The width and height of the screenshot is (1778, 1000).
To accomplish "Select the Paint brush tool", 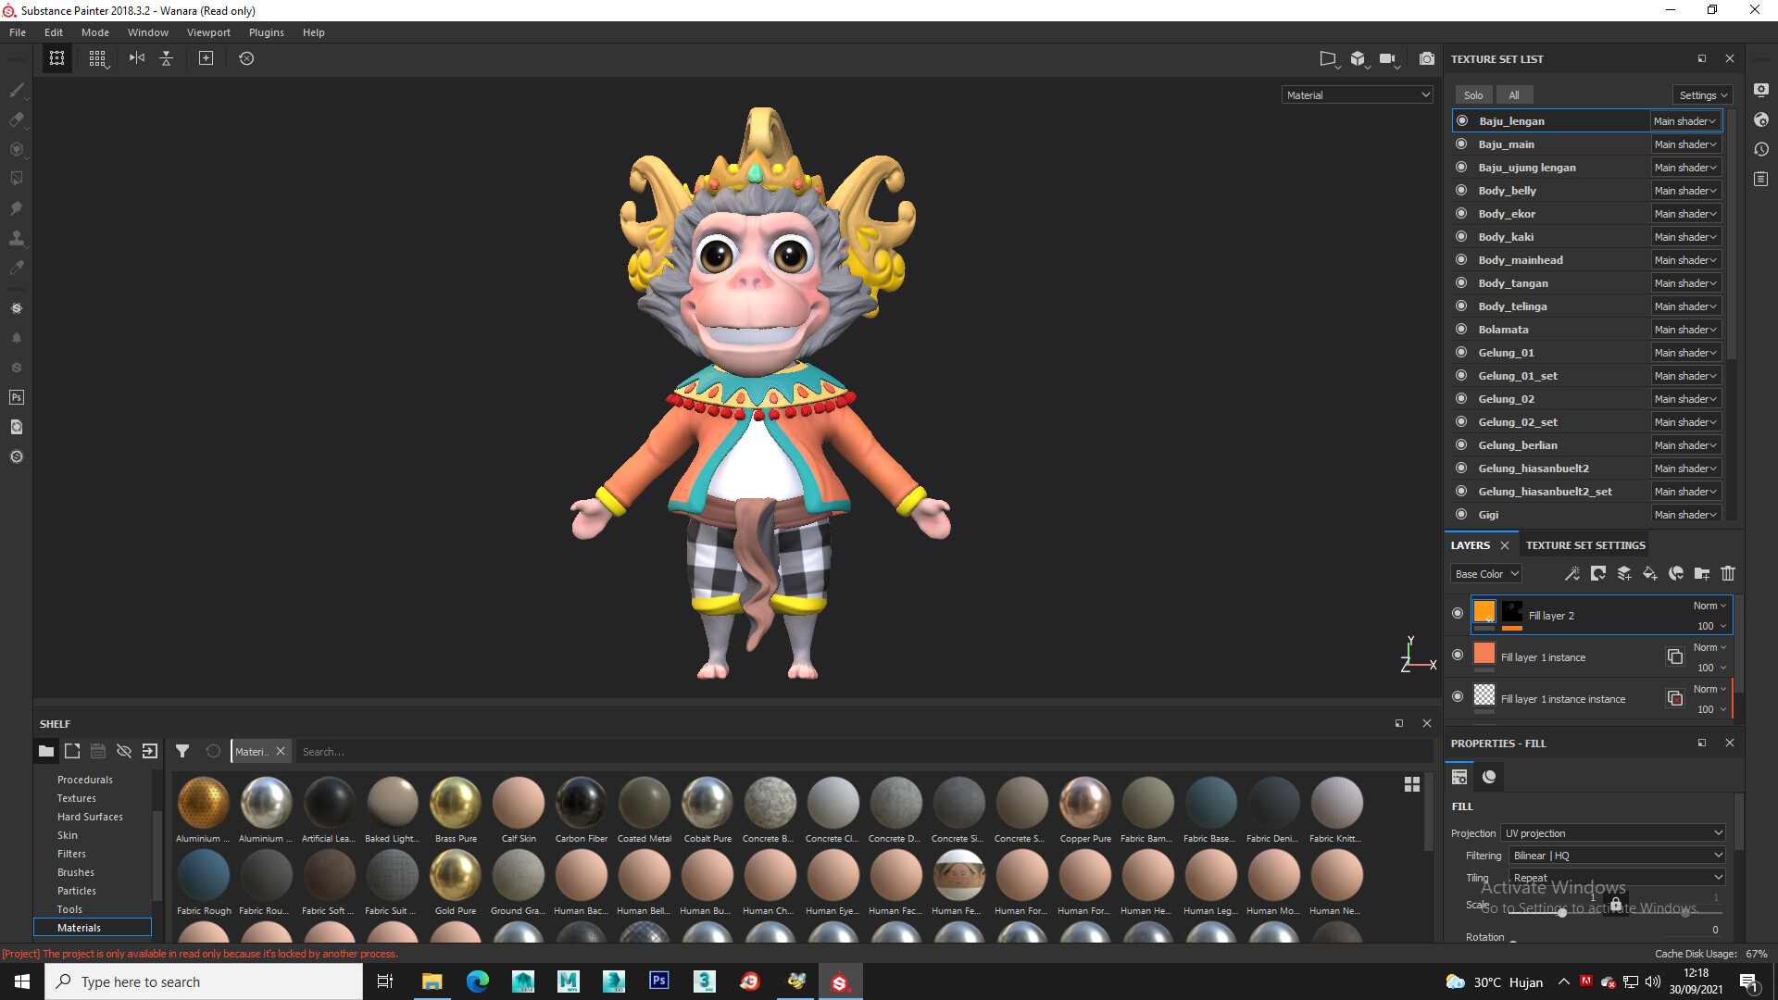I will 17,90.
